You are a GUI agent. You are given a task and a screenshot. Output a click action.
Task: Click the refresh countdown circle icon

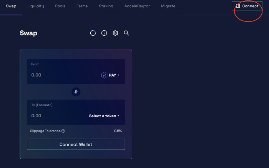pyautogui.click(x=93, y=33)
